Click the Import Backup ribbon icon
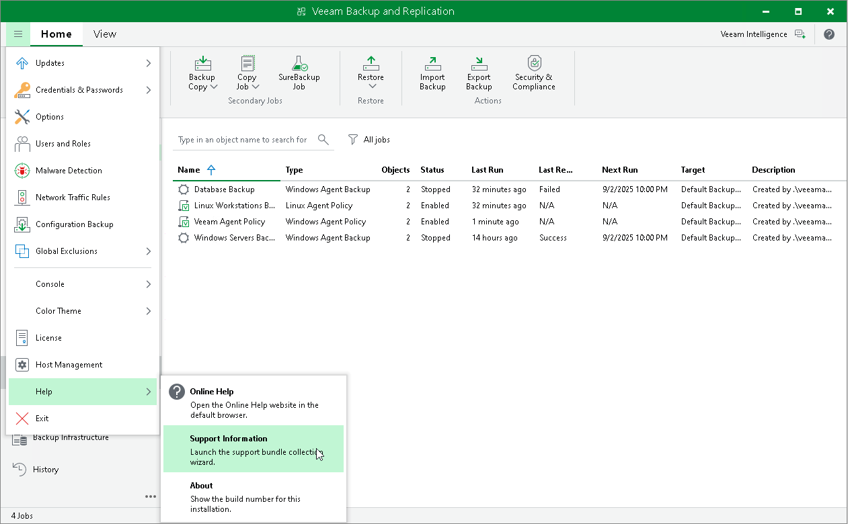 coord(433,64)
